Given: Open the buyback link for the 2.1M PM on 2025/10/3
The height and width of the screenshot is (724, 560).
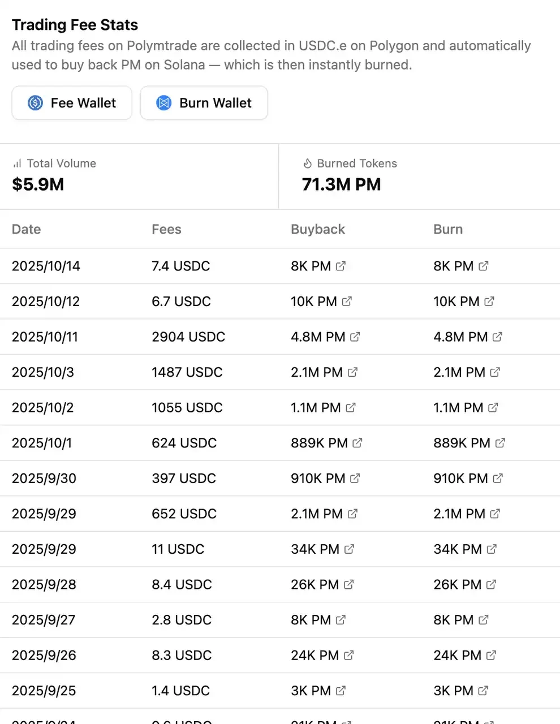Looking at the screenshot, I should click(354, 372).
